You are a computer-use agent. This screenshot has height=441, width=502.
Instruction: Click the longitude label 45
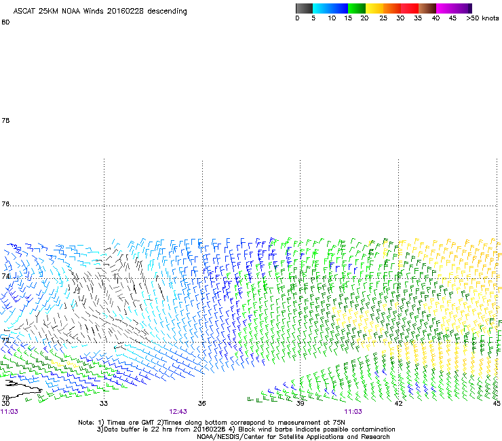pos(497,404)
